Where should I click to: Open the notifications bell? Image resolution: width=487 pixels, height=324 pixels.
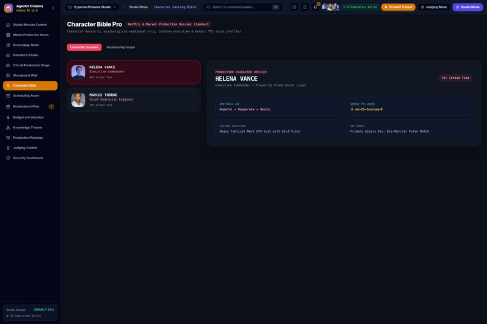tap(315, 7)
